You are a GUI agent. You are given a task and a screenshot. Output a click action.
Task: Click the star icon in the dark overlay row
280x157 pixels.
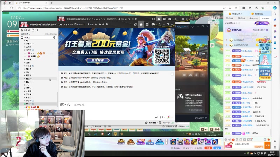pyautogui.click(x=203, y=75)
